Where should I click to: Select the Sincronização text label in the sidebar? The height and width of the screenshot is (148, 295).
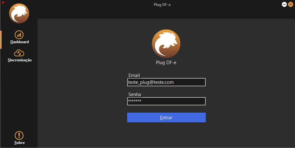[x=20, y=60]
